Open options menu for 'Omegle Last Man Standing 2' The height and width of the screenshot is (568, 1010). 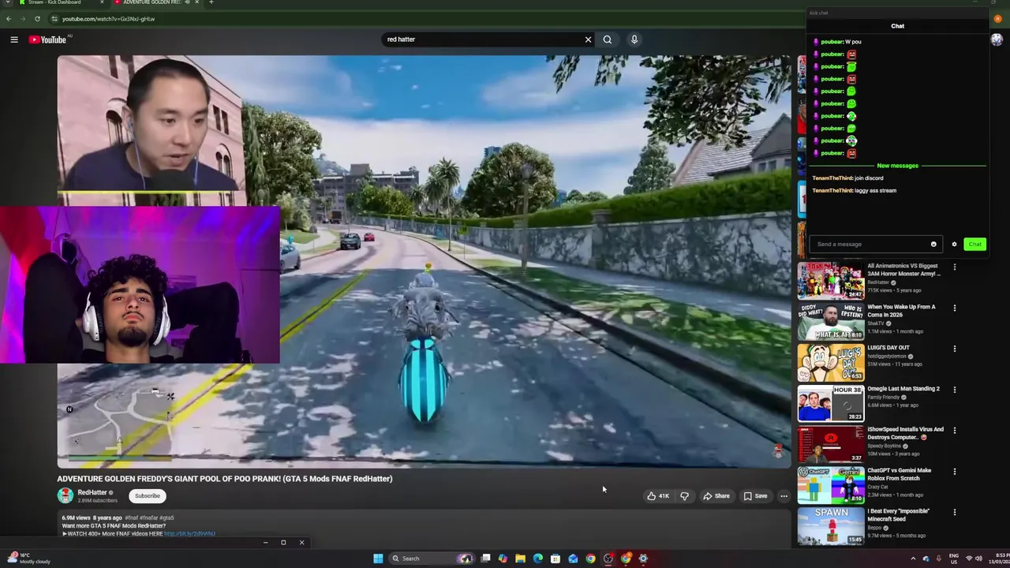955,390
